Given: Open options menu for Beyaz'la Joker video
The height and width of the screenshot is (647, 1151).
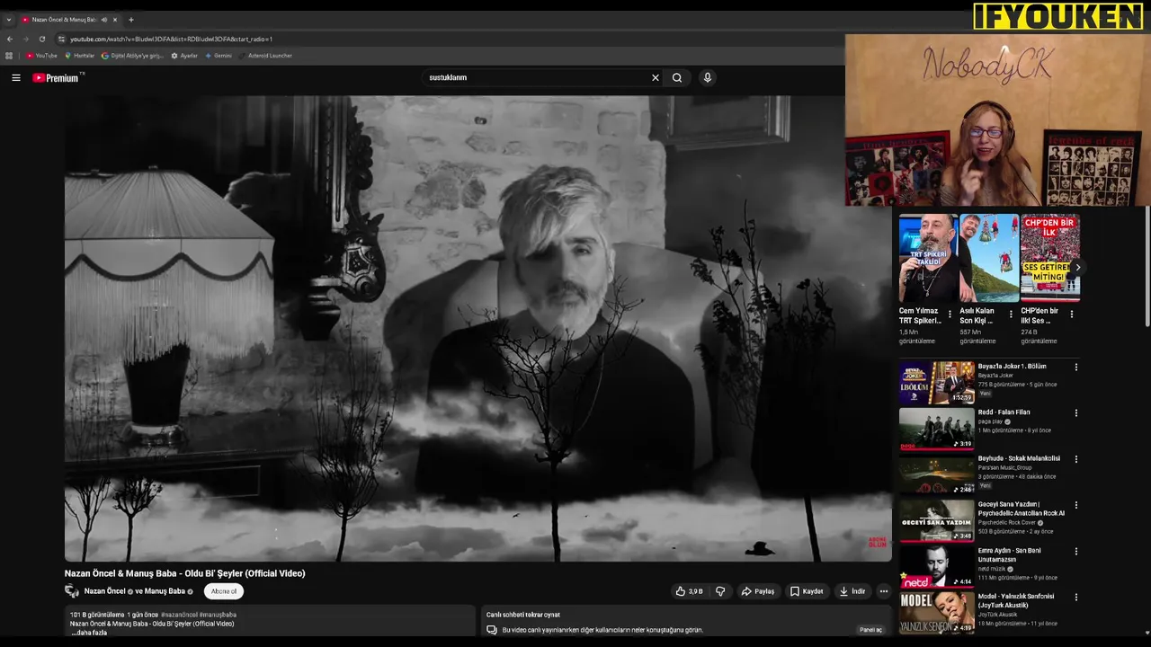Looking at the screenshot, I should [1075, 368].
